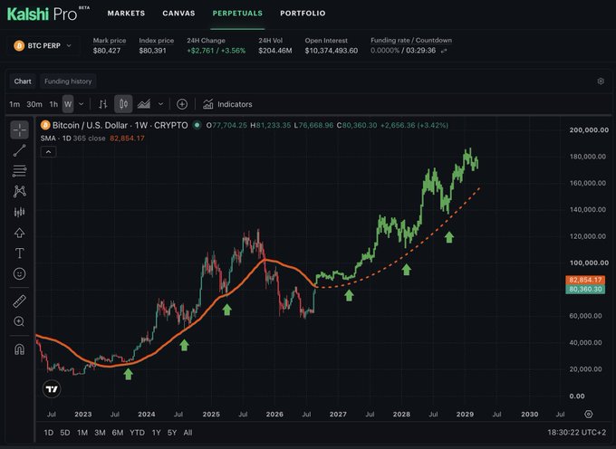This screenshot has width=616, height=449.
Task: Swap the funding rate display arrows
Action: [x=444, y=51]
